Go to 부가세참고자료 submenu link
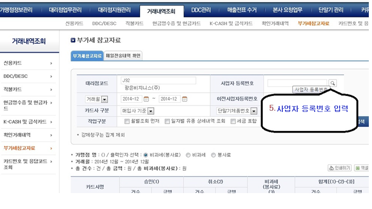Viewport: 372px width, 209px height. (314, 23)
